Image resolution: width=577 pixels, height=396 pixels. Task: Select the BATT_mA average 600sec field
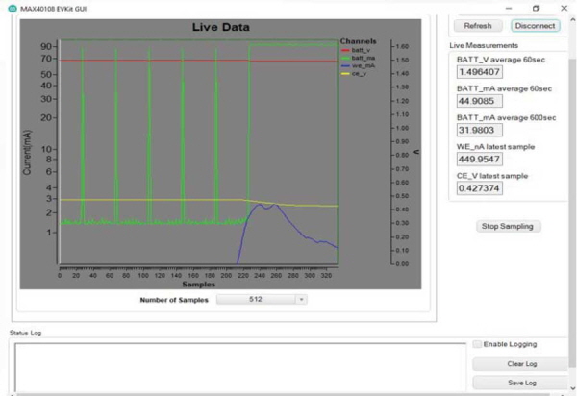pyautogui.click(x=480, y=130)
